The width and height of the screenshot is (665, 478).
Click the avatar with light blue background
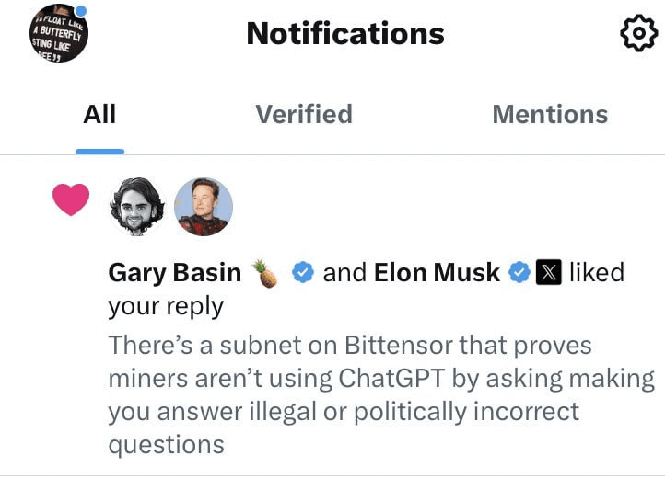click(x=204, y=206)
